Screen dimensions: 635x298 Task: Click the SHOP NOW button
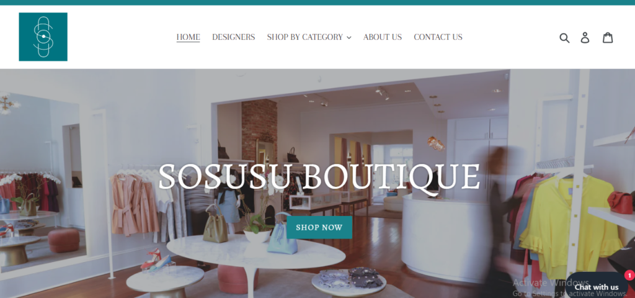point(319,227)
